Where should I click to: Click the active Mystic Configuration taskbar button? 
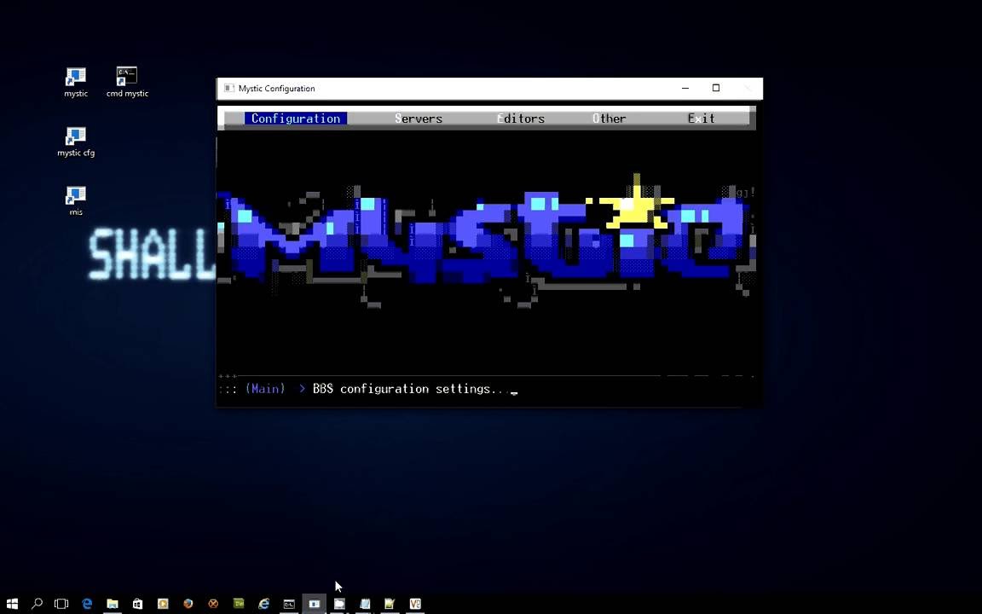(x=314, y=604)
